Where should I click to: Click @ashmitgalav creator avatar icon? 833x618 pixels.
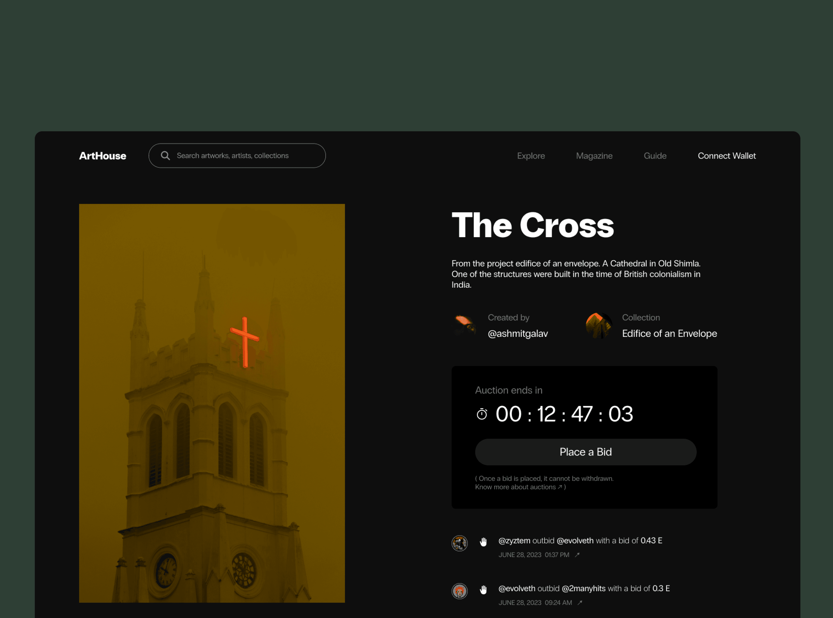(465, 325)
